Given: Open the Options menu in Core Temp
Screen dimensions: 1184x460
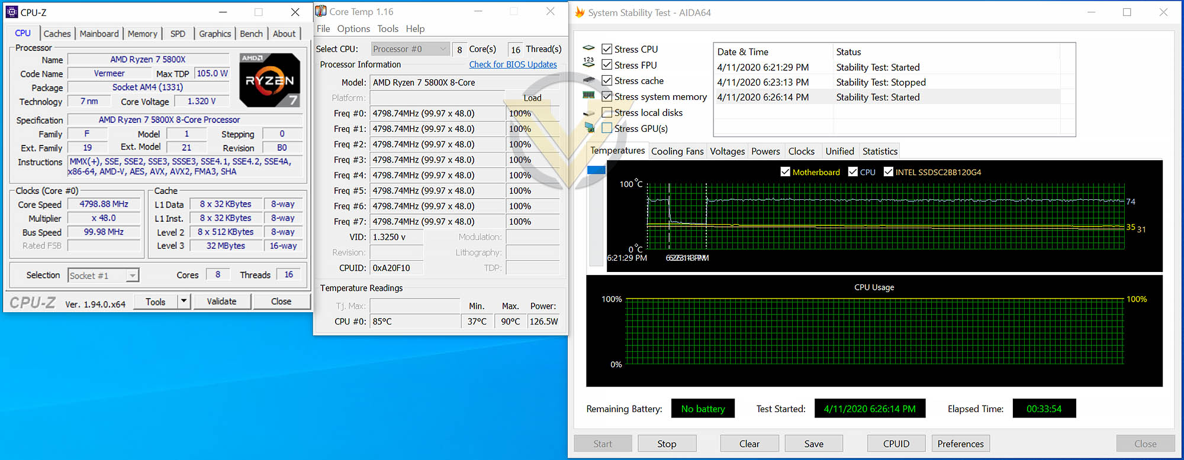Looking at the screenshot, I should coord(353,28).
